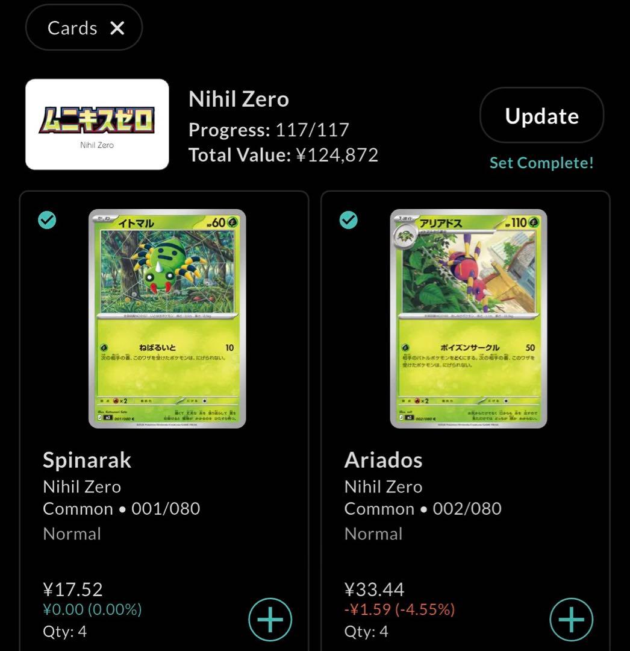Open the Nihil Zero set logo thumbnail

(97, 124)
